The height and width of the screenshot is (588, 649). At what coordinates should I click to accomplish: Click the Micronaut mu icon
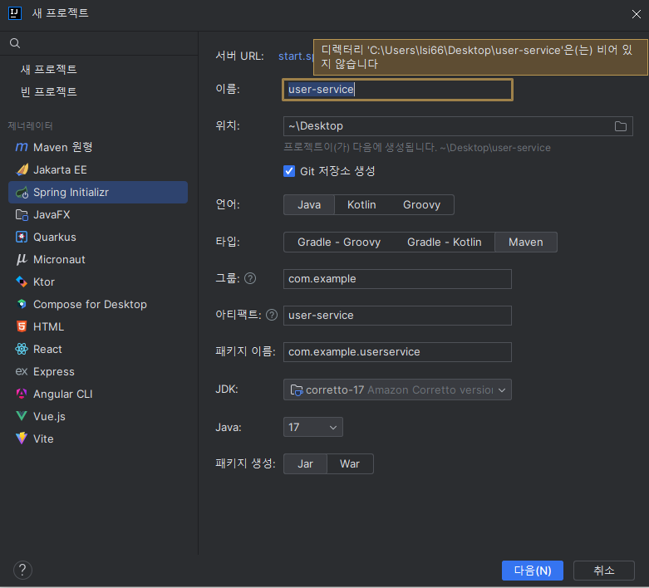[22, 259]
